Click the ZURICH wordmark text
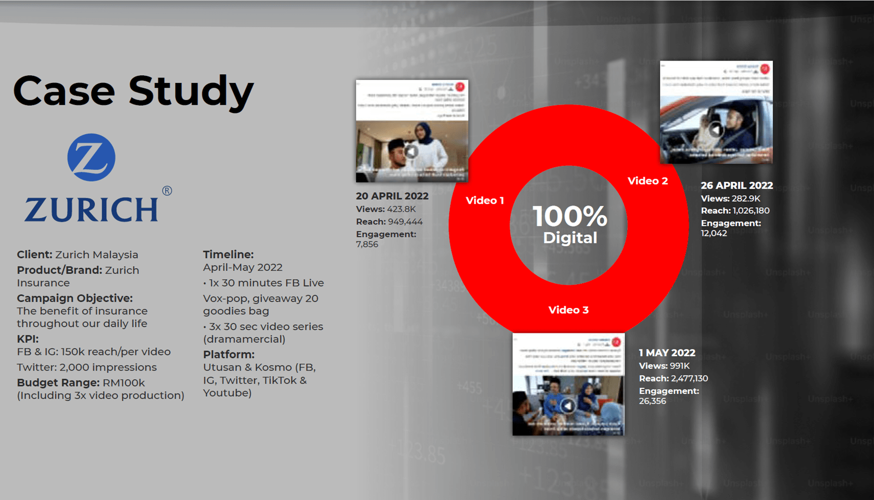 coord(92,209)
